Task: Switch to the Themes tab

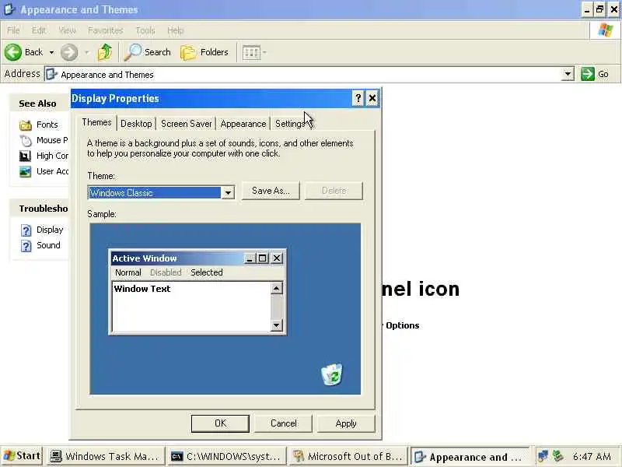Action: (96, 122)
